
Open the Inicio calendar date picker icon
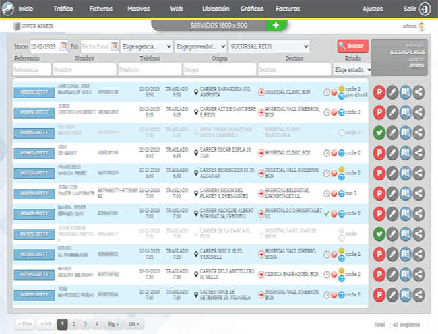64,46
